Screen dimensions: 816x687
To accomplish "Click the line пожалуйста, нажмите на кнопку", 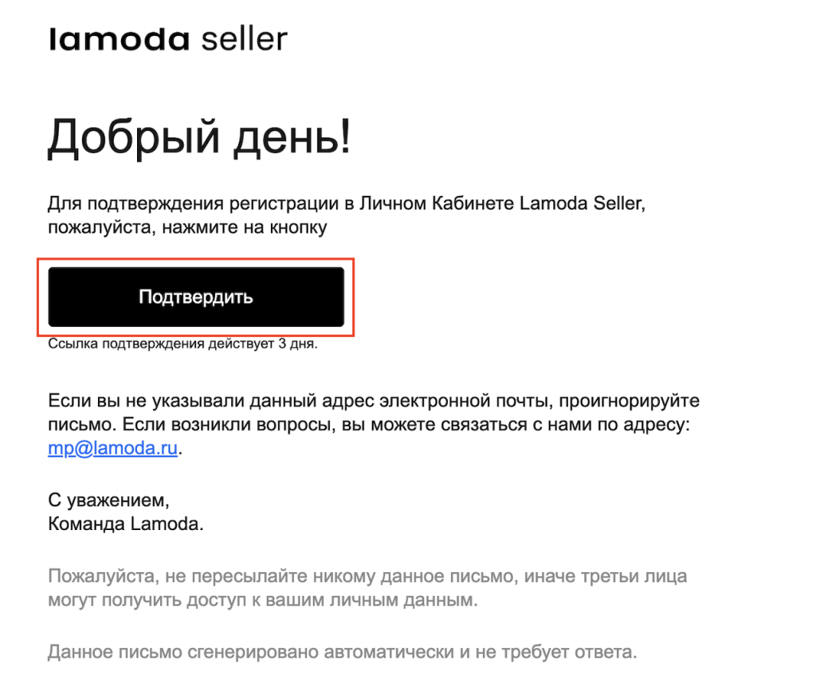I will 187,228.
